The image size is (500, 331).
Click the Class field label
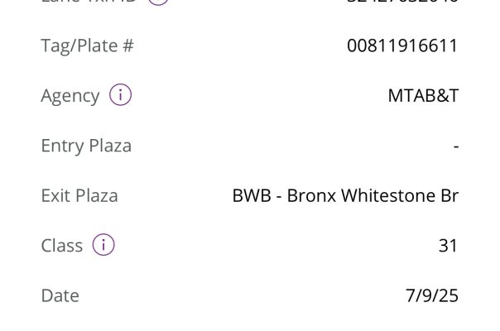pyautogui.click(x=62, y=246)
